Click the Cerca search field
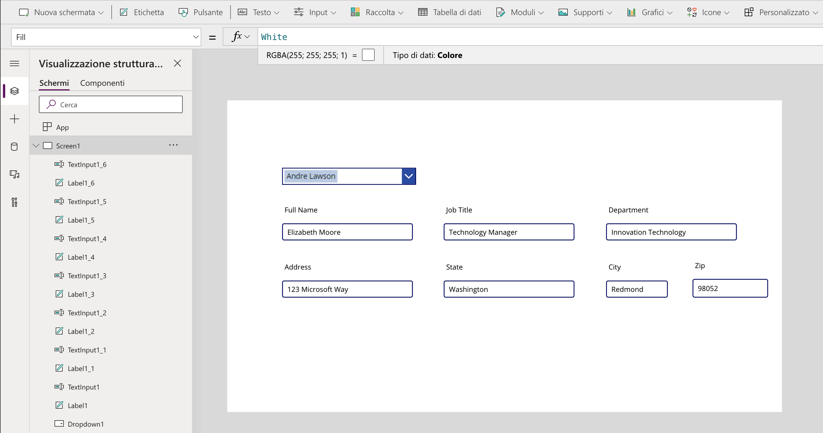The image size is (823, 433). click(x=110, y=104)
